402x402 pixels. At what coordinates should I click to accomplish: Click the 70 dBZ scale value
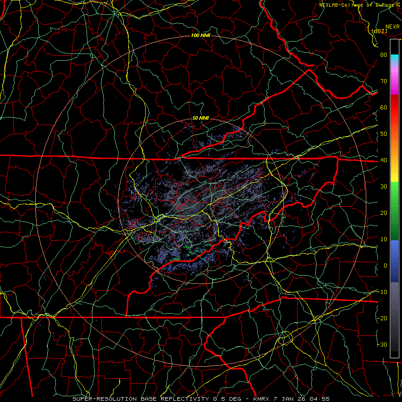point(384,81)
